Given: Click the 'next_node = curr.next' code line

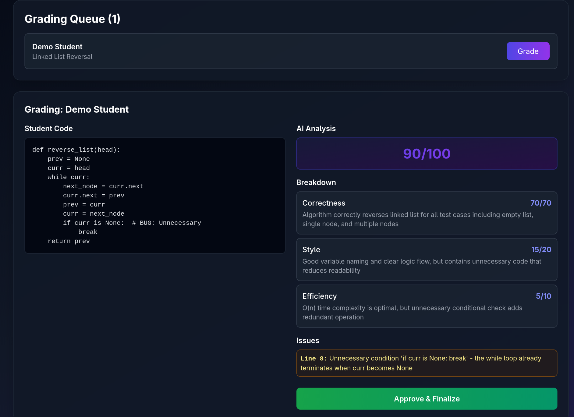Looking at the screenshot, I should pyautogui.click(x=103, y=186).
